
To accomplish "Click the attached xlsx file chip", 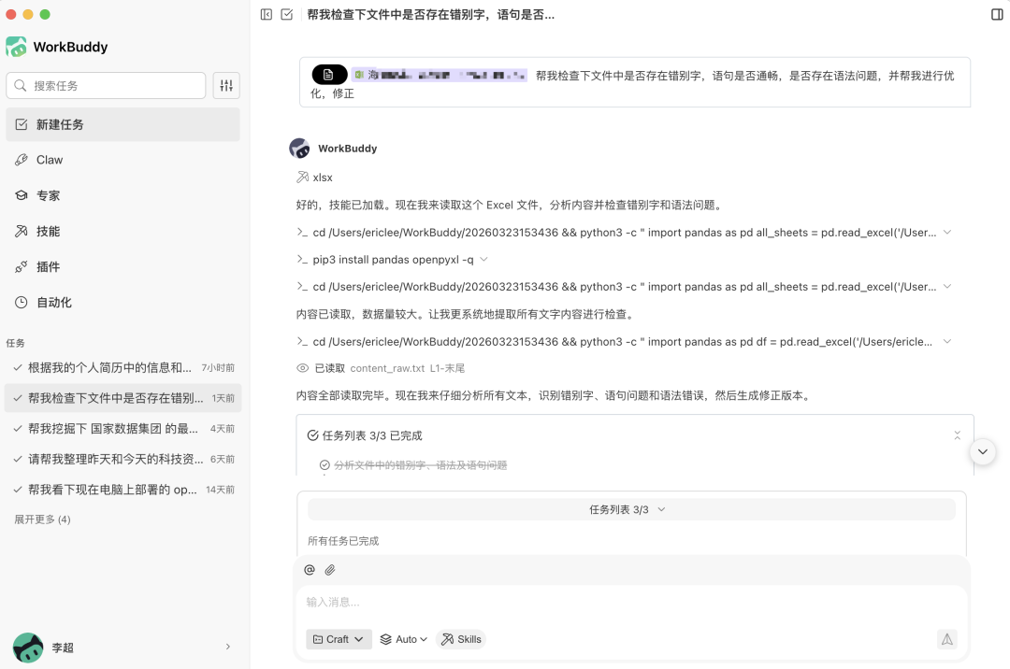I will tap(420, 75).
